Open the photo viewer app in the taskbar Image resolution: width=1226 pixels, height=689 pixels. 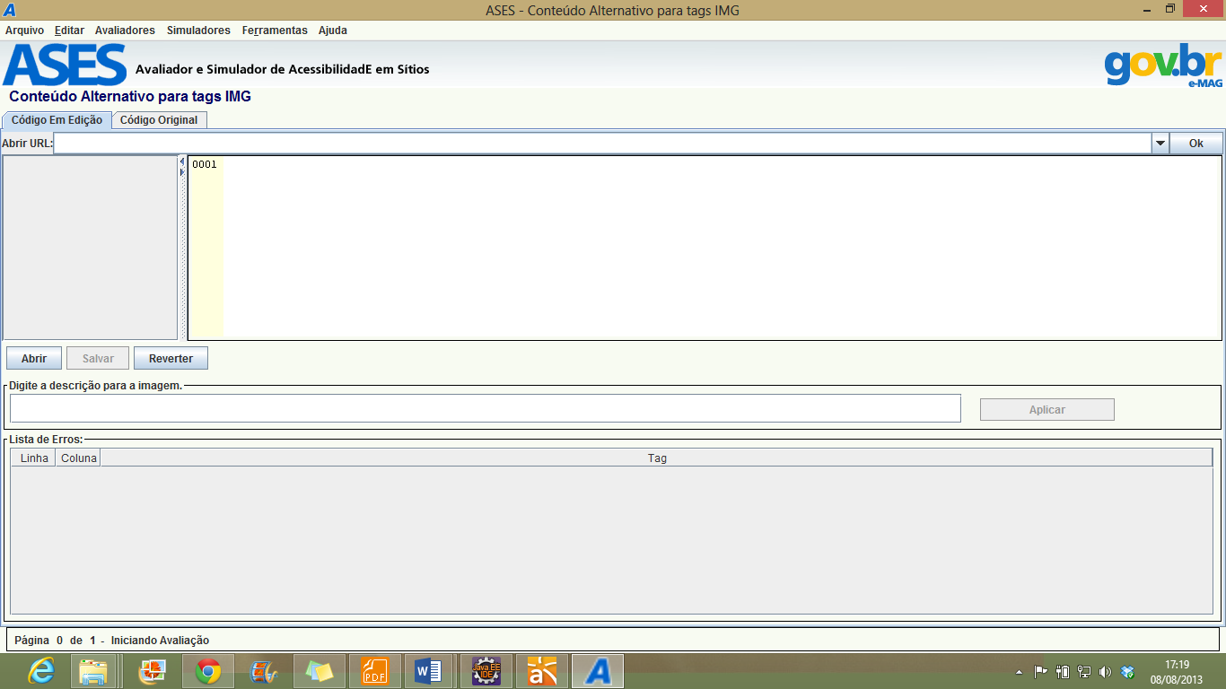153,671
